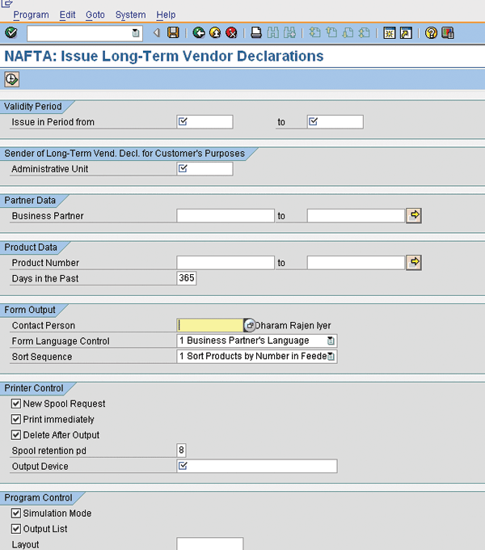
Task: Click the yellow Contact Person field
Action: click(x=210, y=325)
